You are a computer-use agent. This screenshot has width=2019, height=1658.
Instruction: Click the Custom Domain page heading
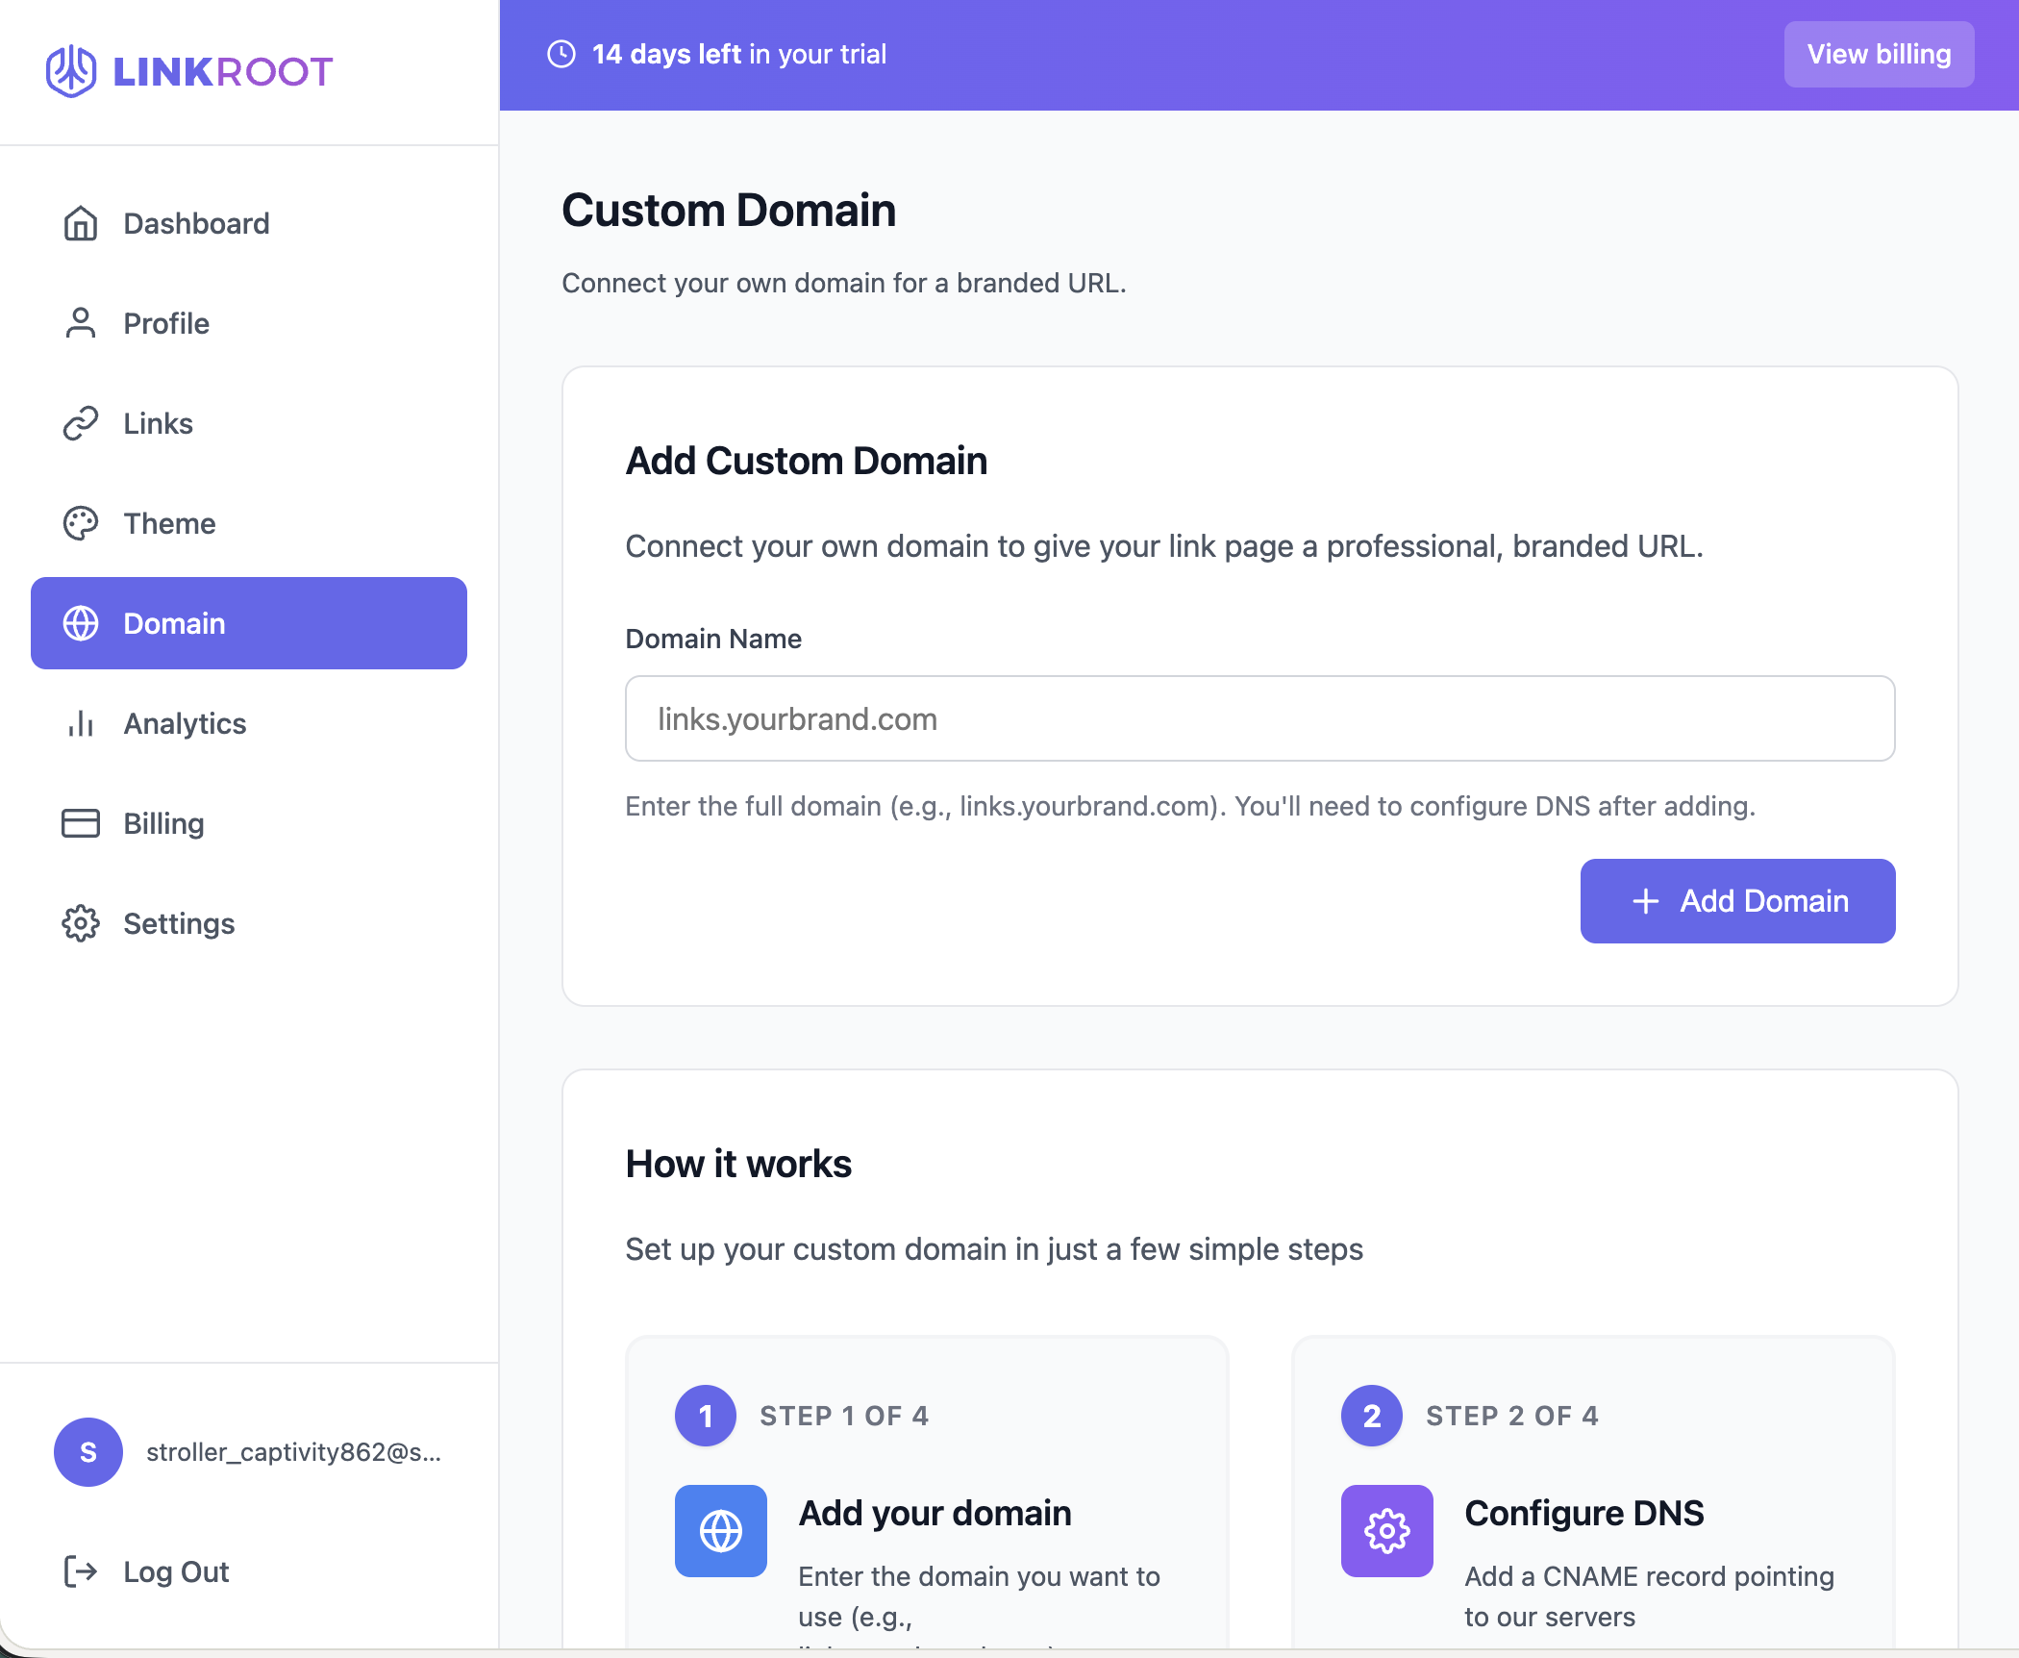tap(729, 210)
